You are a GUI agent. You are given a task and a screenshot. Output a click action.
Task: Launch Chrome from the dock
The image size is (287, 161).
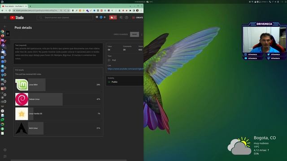[x=2, y=31]
